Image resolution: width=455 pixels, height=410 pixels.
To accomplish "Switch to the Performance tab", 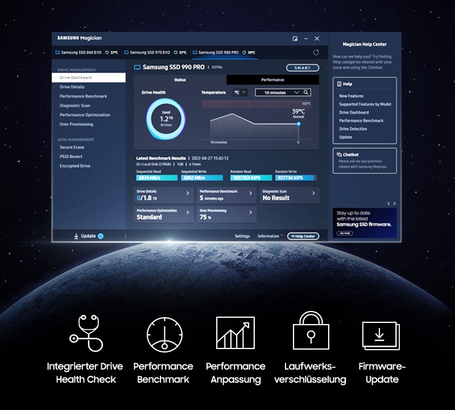I will [x=272, y=80].
